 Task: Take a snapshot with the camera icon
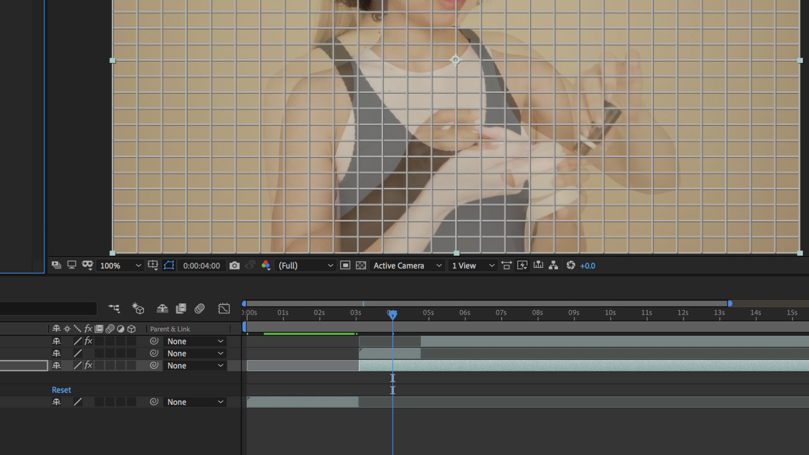[234, 266]
